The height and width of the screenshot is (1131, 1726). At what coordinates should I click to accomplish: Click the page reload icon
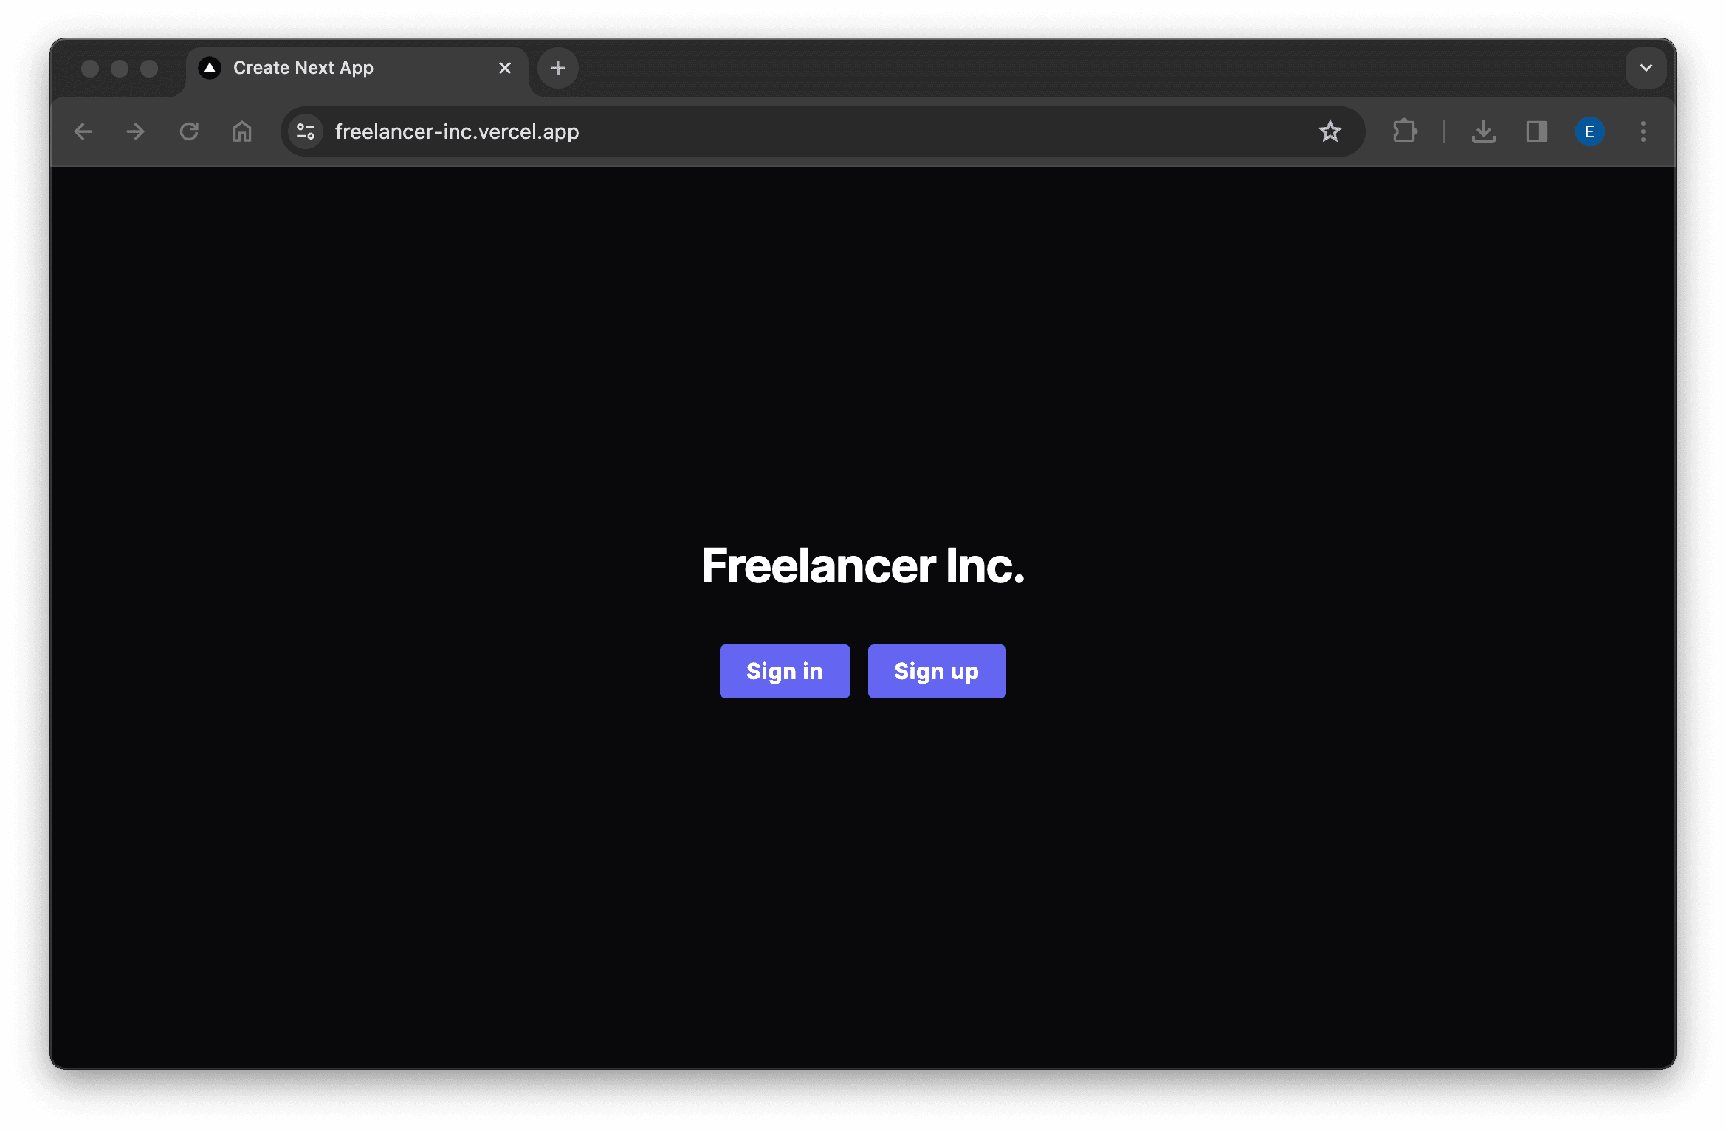[189, 131]
